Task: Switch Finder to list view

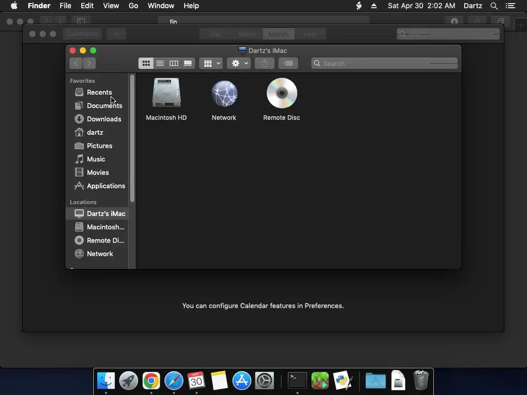Action: (x=160, y=63)
